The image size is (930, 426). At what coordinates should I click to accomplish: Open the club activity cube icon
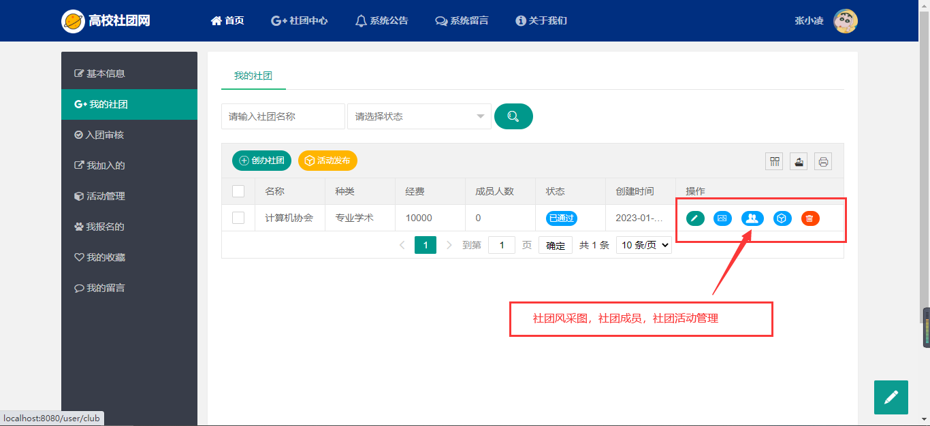[782, 218]
